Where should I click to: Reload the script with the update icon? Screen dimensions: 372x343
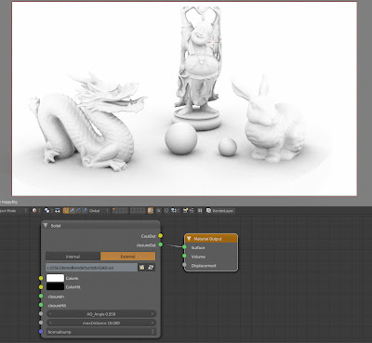tap(151, 267)
